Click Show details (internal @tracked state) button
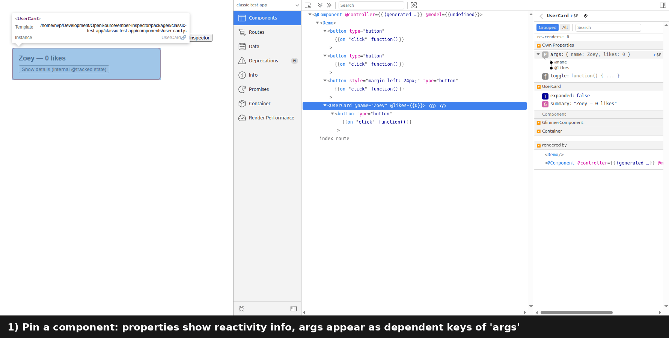Image resolution: width=669 pixels, height=338 pixels. (x=64, y=69)
